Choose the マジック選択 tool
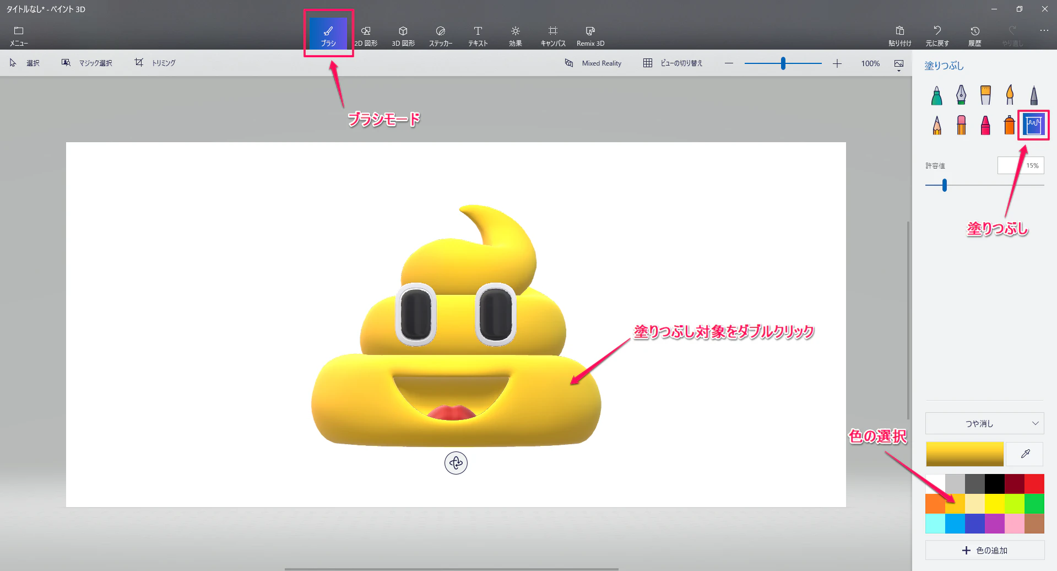 pyautogui.click(x=87, y=63)
